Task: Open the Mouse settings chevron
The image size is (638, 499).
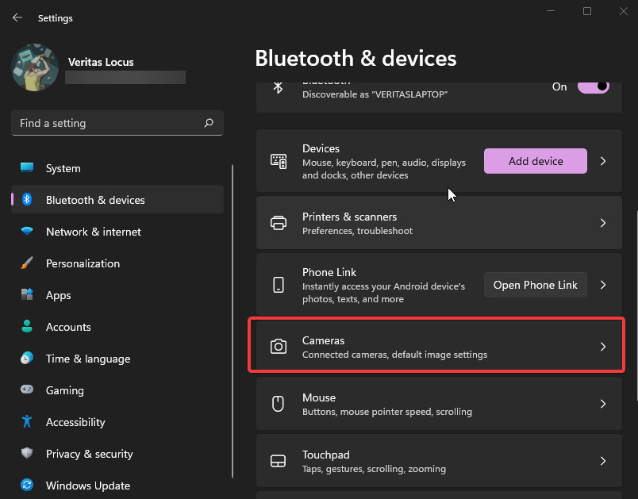Action: click(x=603, y=404)
